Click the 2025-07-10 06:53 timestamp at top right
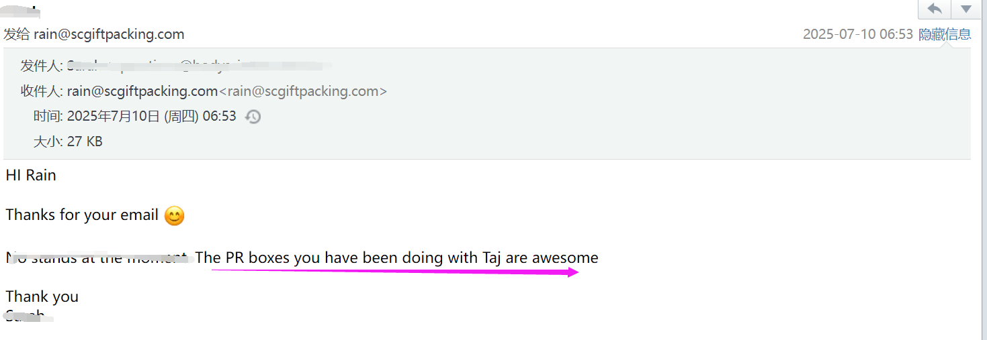This screenshot has width=987, height=340. point(857,34)
